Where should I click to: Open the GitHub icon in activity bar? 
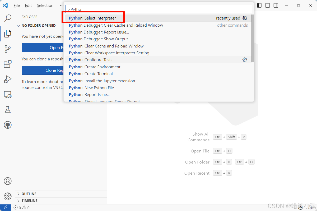pyautogui.click(x=8, y=125)
